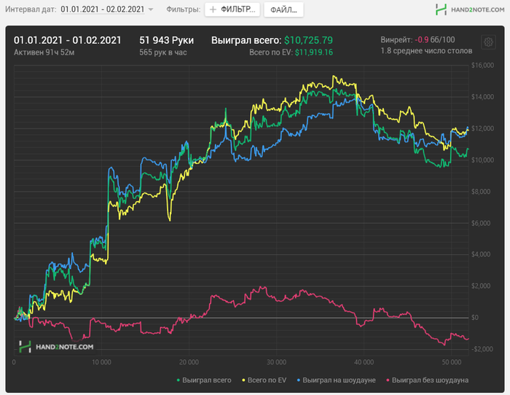Click the blue legend dot for Выиграл на шоудауне
Image resolution: width=510 pixels, height=395 pixels.
[299, 380]
